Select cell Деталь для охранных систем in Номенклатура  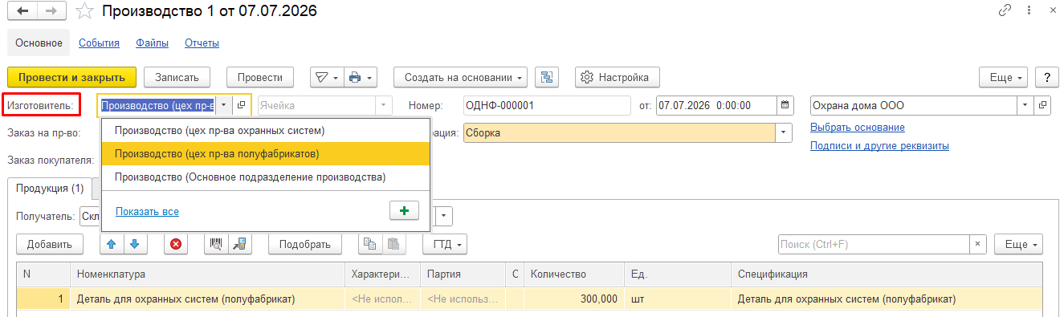[x=207, y=299]
